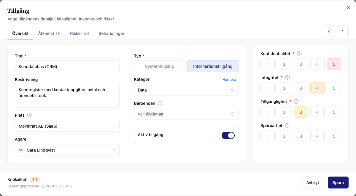Viewport: 356px width, 196px height.
Task: Click the Beskrivning text area
Action: (x=67, y=96)
